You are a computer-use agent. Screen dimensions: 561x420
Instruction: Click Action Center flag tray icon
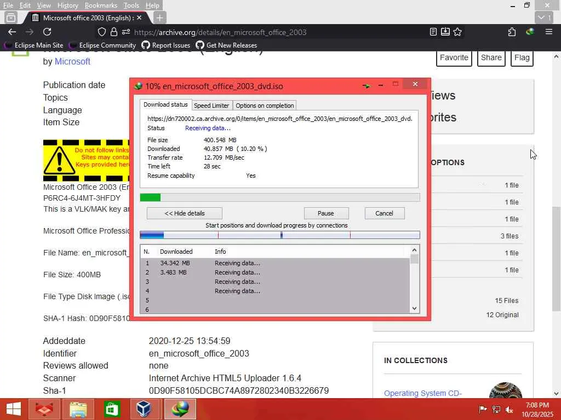point(483,409)
